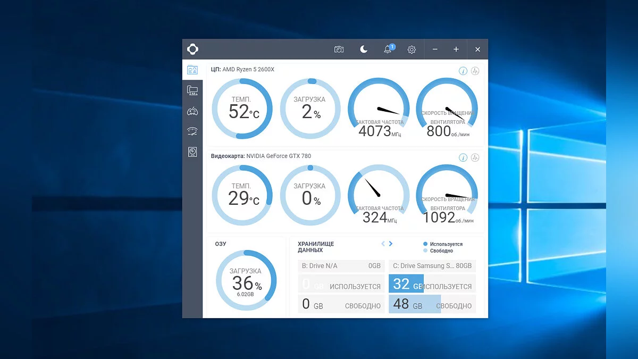The image size is (638, 359).
Task: Click the ХРАНИЛИЩЕ ДАННЫХ title
Action: point(316,247)
